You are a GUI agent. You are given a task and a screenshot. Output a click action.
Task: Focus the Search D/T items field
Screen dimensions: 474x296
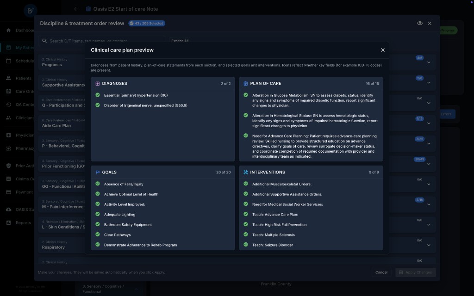(x=101, y=41)
